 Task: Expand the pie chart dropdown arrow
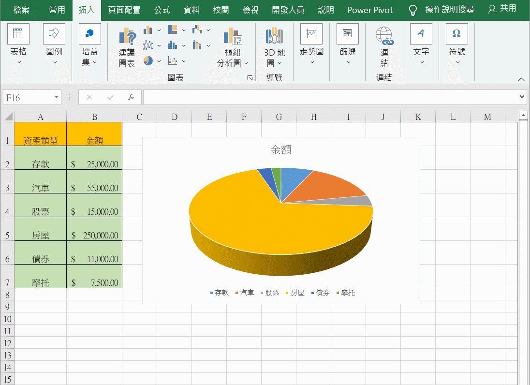pyautogui.click(x=159, y=61)
